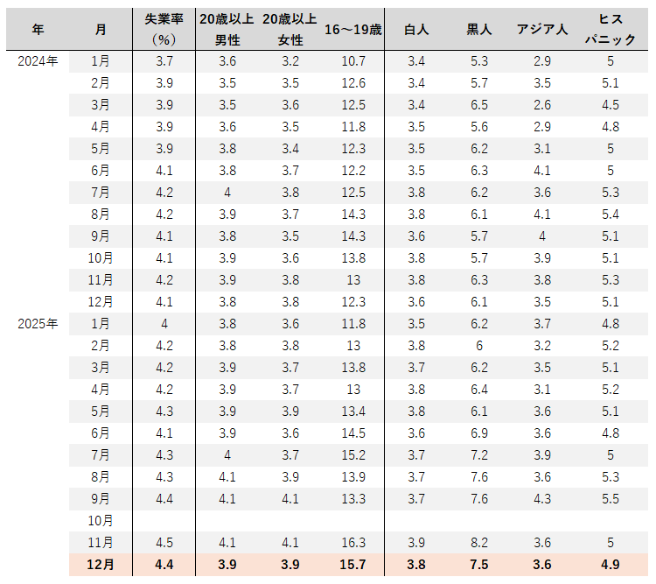Select the 月 header cell

click(101, 29)
